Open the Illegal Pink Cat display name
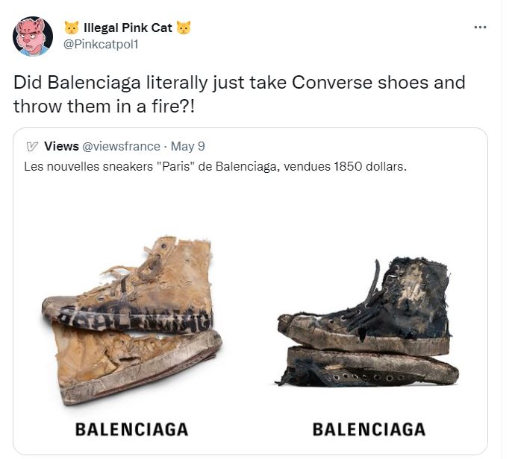 click(x=128, y=28)
